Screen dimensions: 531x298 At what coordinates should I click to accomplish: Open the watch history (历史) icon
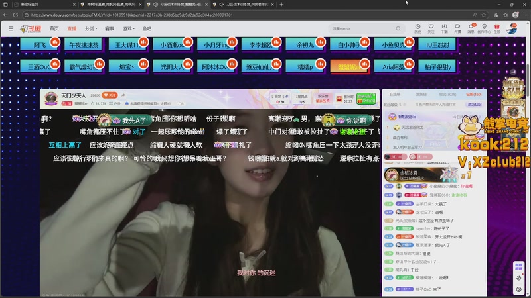(x=417, y=28)
